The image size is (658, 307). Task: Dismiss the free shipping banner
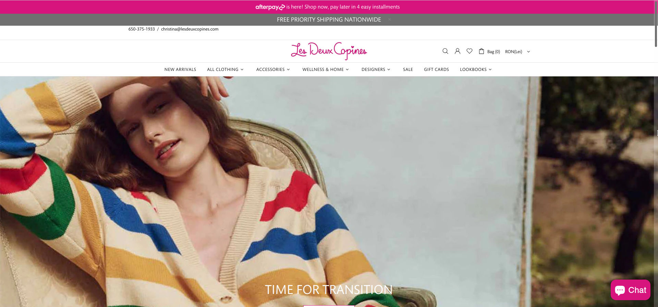(x=390, y=20)
